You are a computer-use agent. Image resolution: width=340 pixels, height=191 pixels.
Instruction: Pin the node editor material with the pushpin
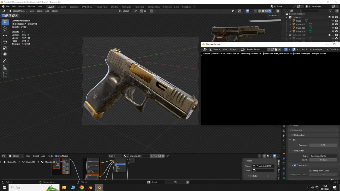pos(168,156)
